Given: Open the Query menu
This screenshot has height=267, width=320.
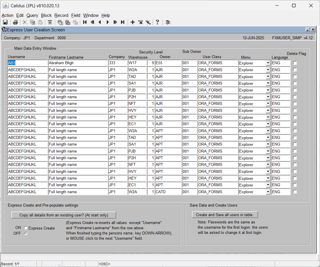Looking at the screenshot, I should 32,15.
